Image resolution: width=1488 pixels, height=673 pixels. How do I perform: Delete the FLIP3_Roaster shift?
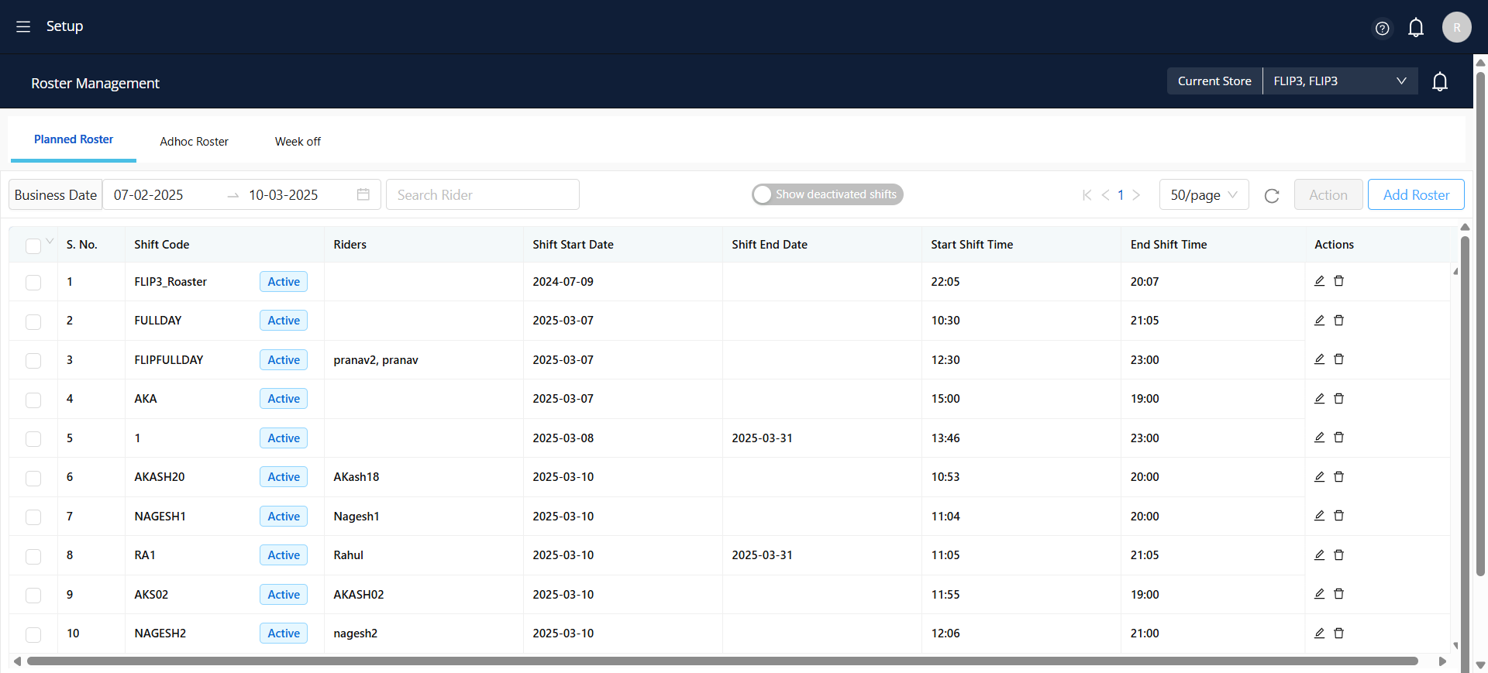coord(1338,281)
